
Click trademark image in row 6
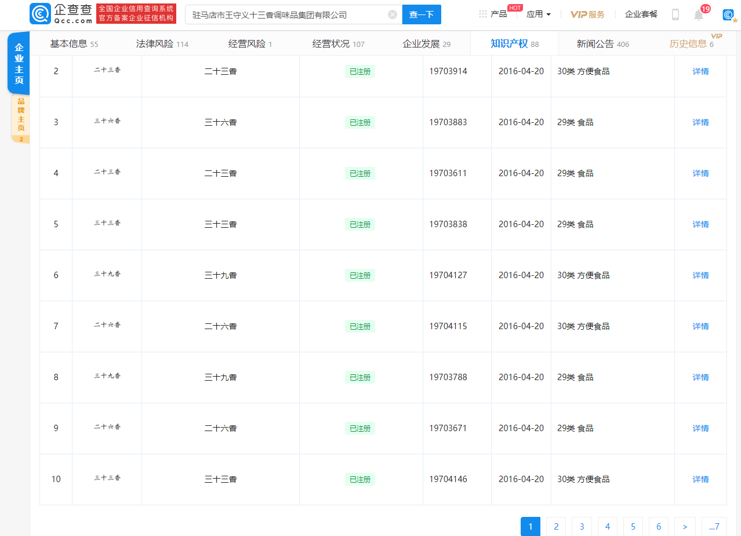pyautogui.click(x=107, y=274)
